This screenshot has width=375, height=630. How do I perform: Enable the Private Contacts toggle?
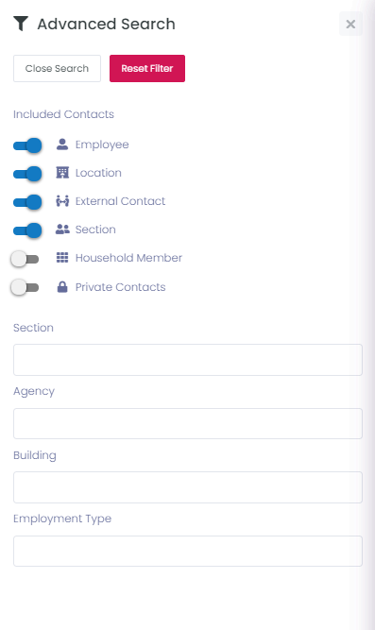[25, 287]
